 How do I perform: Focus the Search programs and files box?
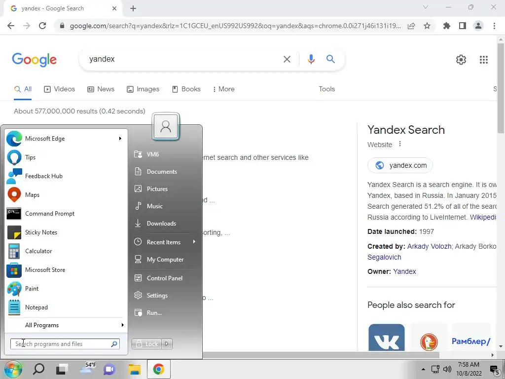(x=65, y=344)
